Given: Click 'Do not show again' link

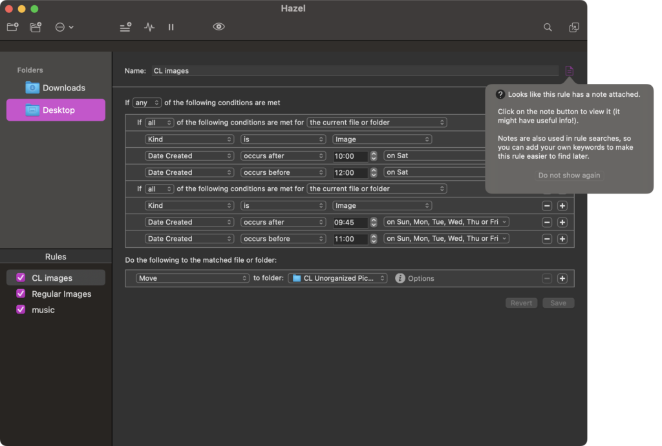Looking at the screenshot, I should (x=569, y=175).
